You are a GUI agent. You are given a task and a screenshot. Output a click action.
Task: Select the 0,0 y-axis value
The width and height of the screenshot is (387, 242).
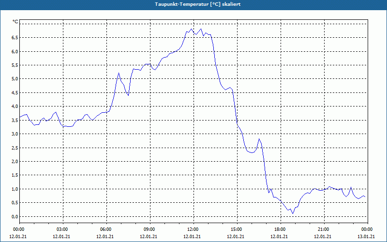tap(15, 216)
